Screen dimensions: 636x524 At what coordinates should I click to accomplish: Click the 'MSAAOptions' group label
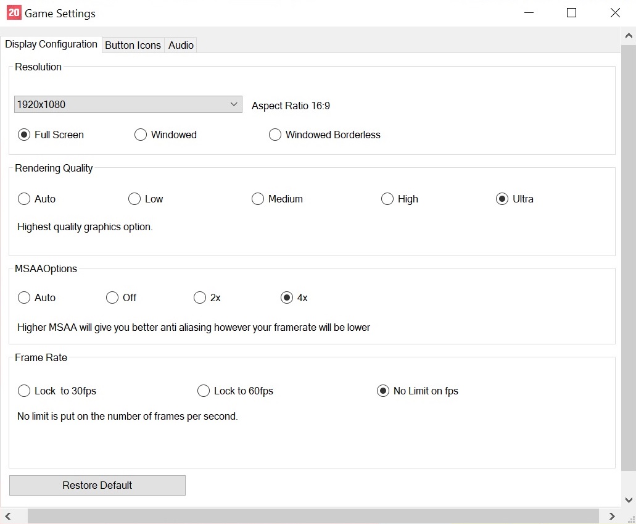[x=46, y=268]
